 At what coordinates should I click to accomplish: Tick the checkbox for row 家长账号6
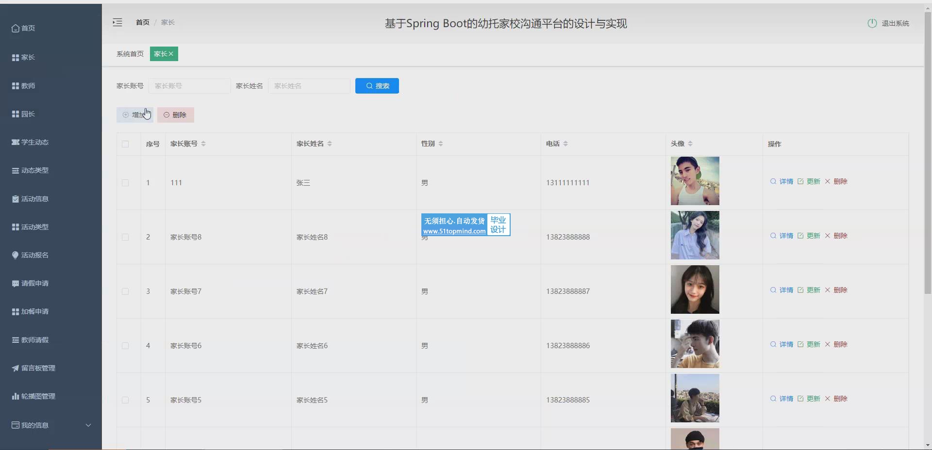pos(125,346)
